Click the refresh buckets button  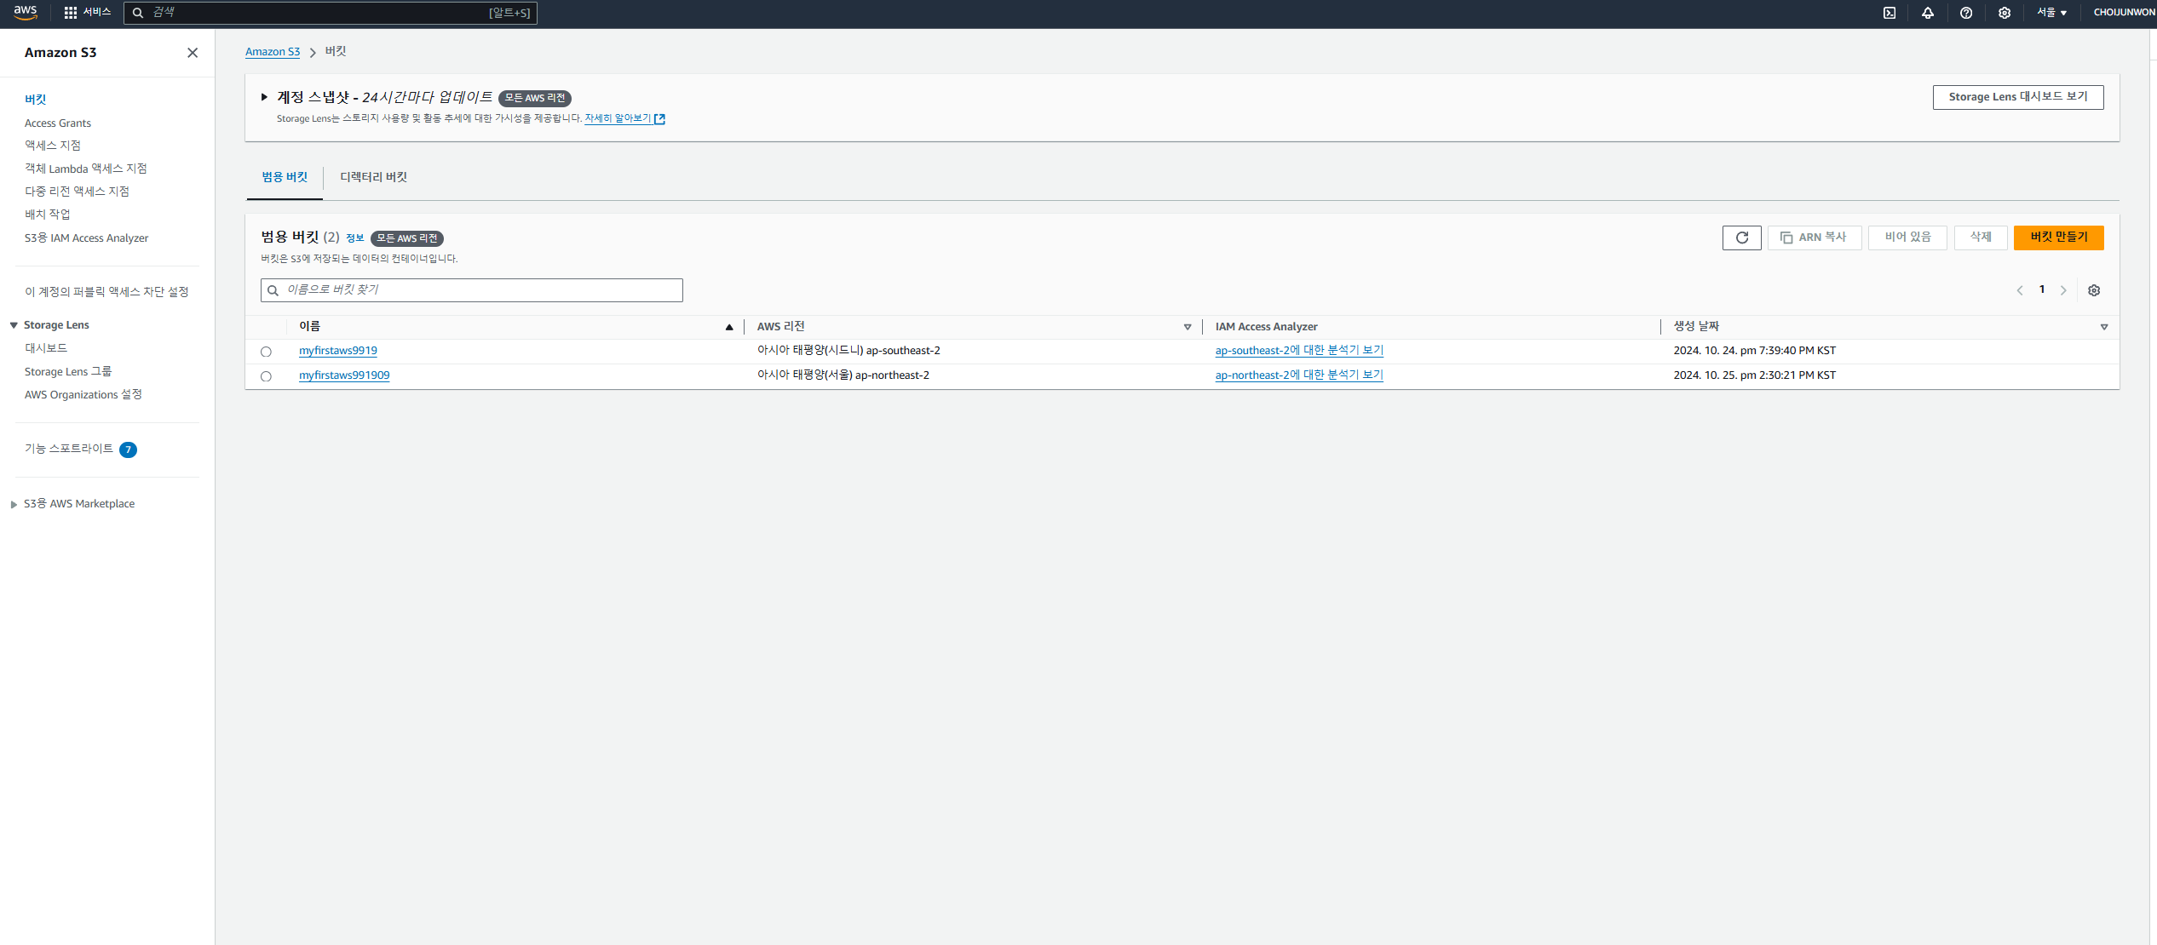pos(1742,238)
